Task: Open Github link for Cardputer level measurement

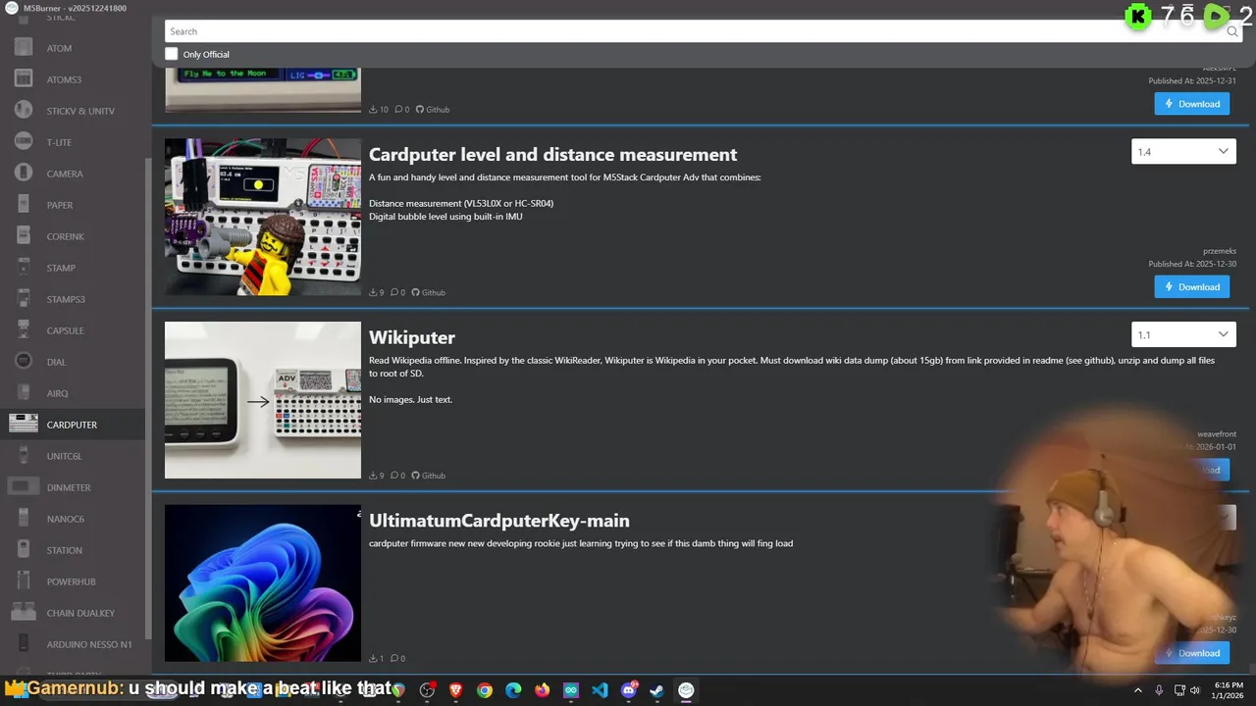Action: (429, 292)
